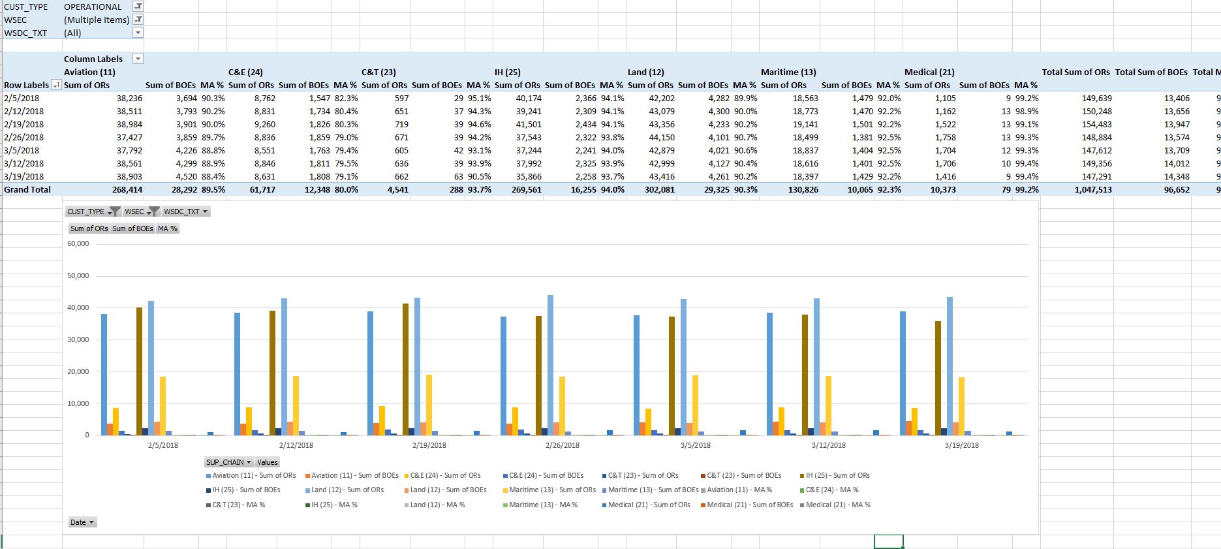Select the Total Sum of ORs header

(1075, 72)
